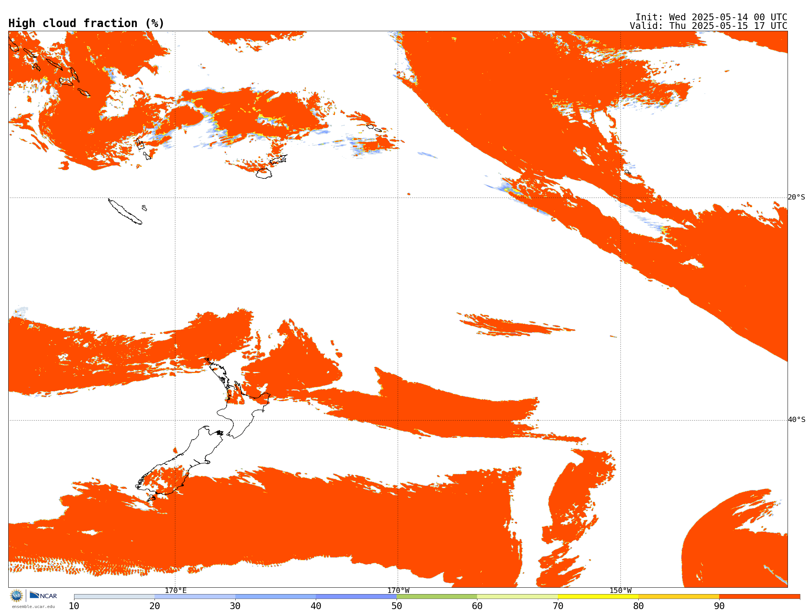The height and width of the screenshot is (611, 812).
Task: Click the Valid: Thu 2025-05-15 17 UTC text
Action: point(709,26)
